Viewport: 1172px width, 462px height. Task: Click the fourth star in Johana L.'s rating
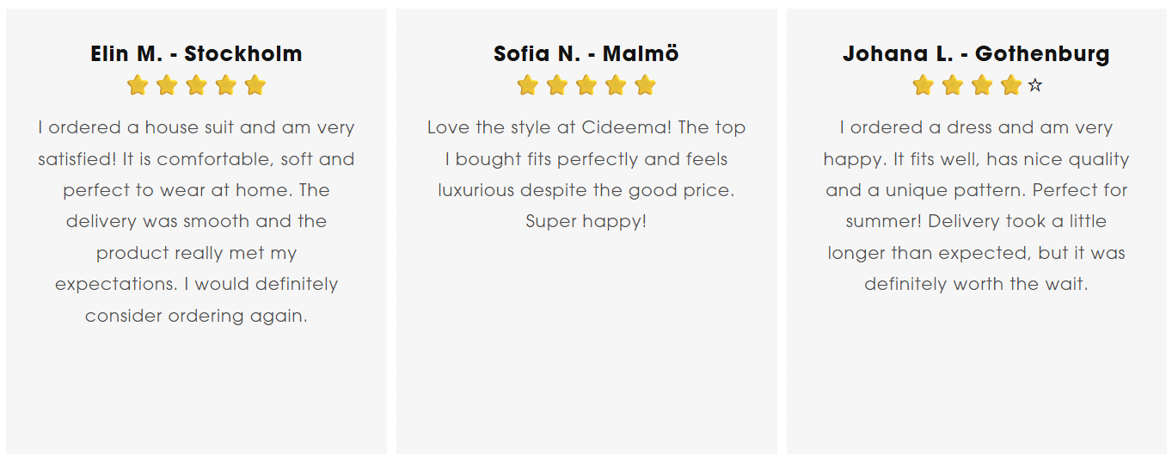pyautogui.click(x=1011, y=85)
